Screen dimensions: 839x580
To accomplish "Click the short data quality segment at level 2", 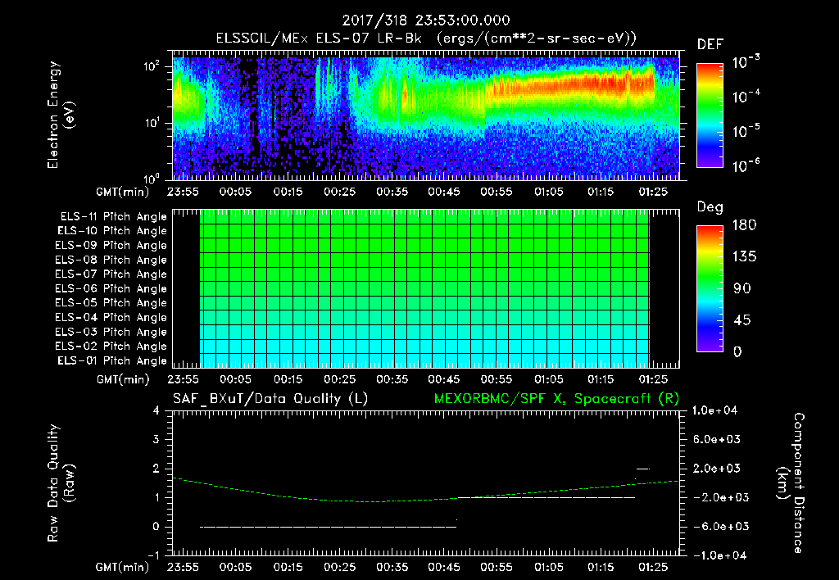I will tap(643, 469).
